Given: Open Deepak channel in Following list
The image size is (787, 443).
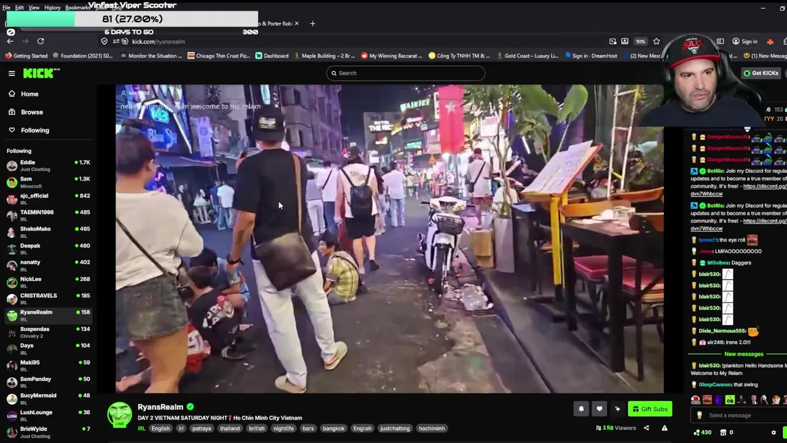Looking at the screenshot, I should pos(48,249).
